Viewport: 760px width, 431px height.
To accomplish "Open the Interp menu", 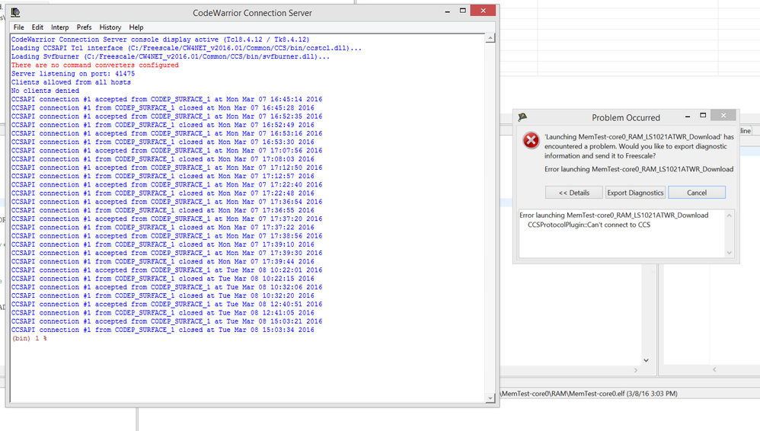I will coord(59,27).
